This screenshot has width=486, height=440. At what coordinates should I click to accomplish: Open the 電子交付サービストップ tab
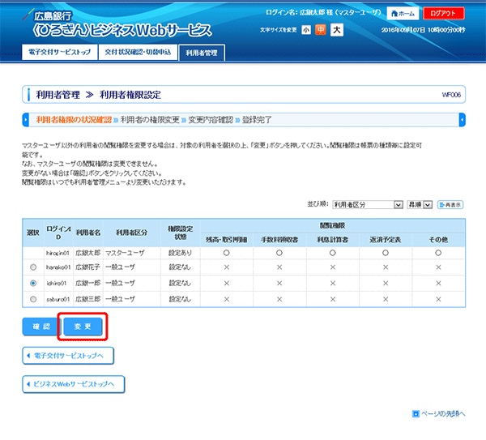coord(59,52)
